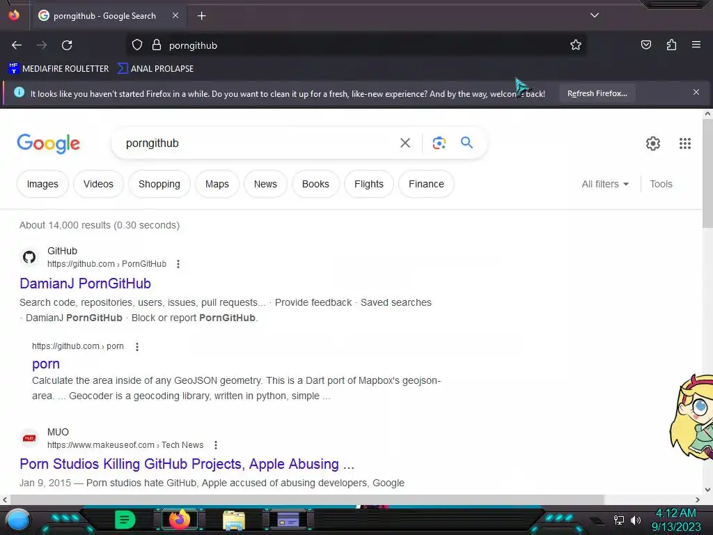Screen dimensions: 713x535
Task: Open the Google apps grid icon
Action: point(685,144)
